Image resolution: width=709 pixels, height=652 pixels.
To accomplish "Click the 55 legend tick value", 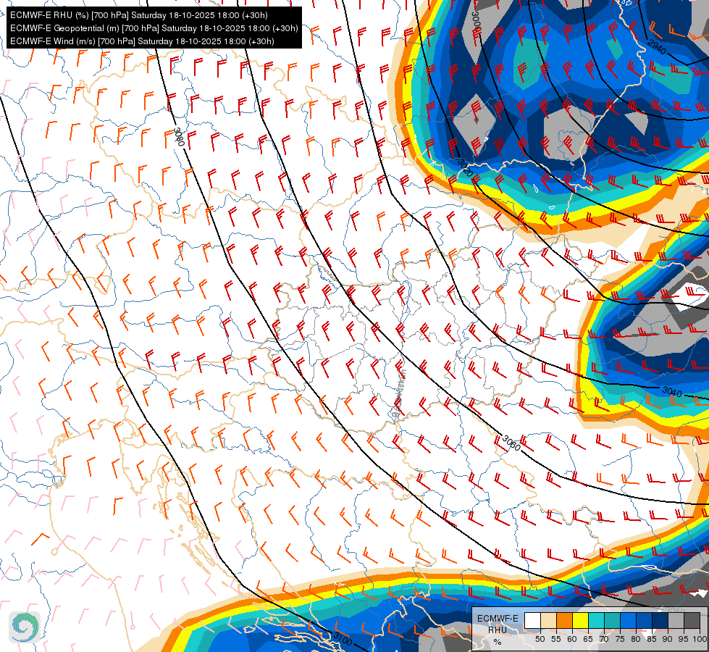I will click(556, 639).
